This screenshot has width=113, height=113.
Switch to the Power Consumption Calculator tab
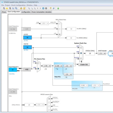42,12
